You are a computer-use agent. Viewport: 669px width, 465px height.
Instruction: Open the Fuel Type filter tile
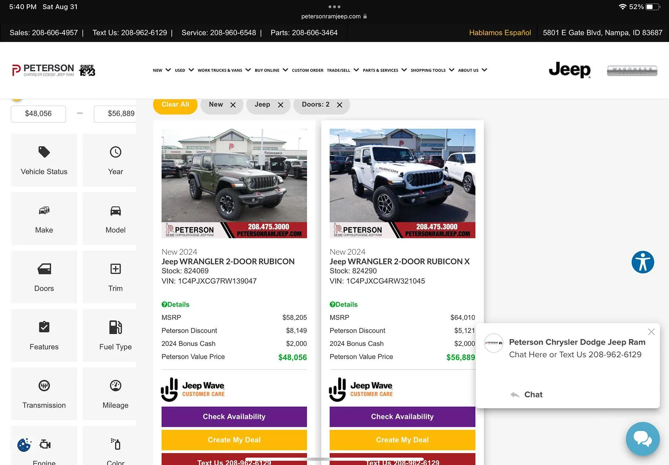109,335
